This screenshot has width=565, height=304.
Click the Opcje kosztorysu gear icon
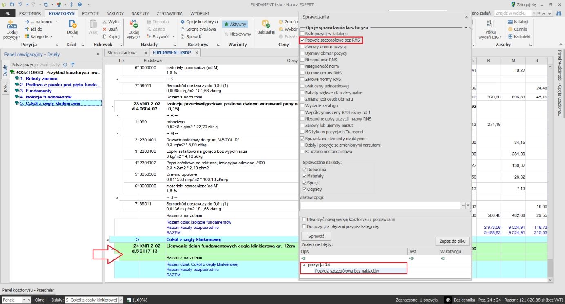(x=183, y=22)
